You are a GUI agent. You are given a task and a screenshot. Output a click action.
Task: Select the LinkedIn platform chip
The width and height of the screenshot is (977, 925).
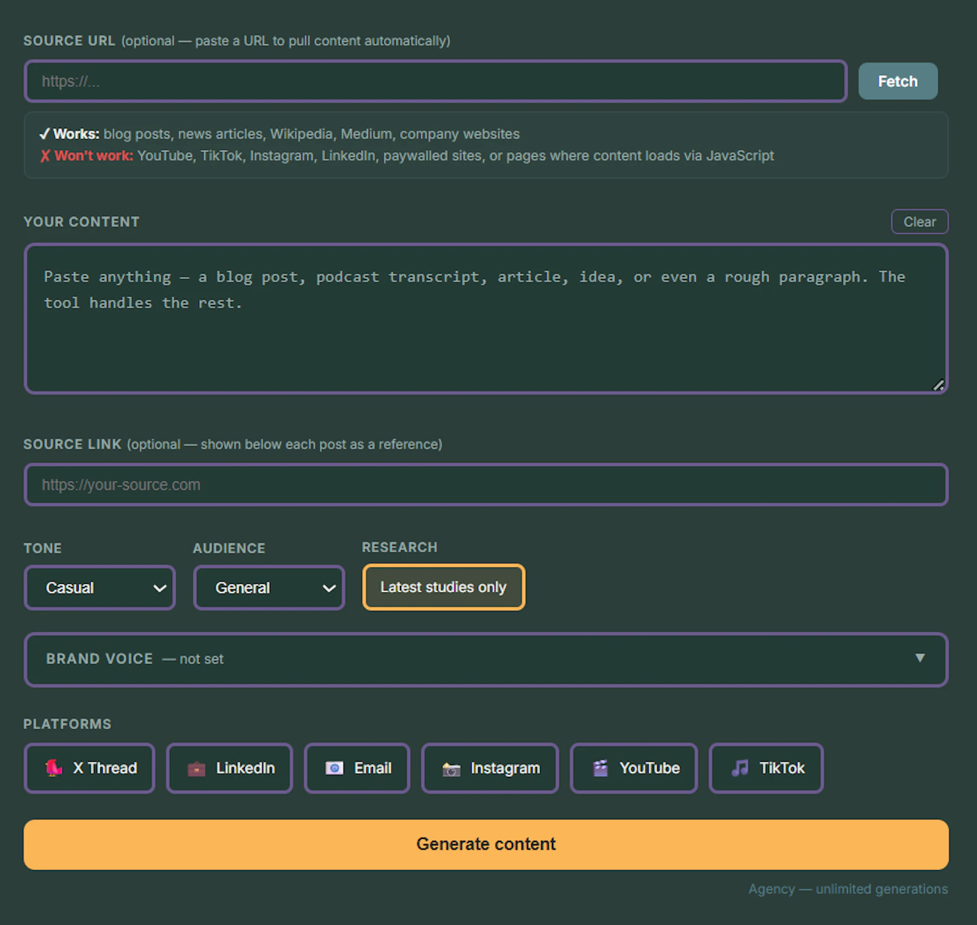click(x=230, y=768)
